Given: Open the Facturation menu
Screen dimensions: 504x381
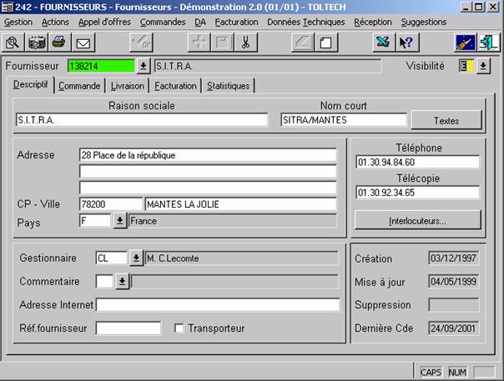Looking at the screenshot, I should [236, 22].
